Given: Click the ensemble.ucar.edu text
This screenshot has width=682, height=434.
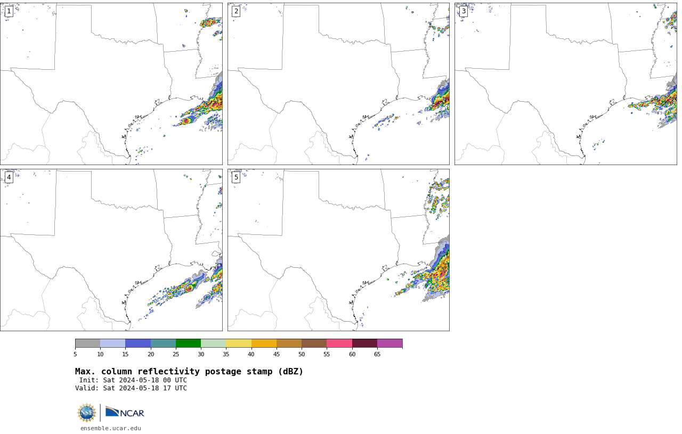Looking at the screenshot, I should point(111,428).
